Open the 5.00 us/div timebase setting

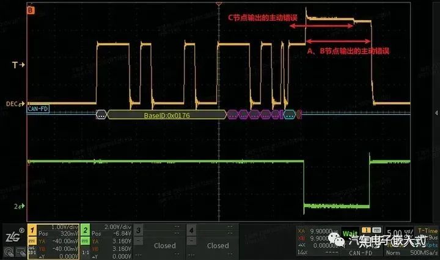[399, 233]
